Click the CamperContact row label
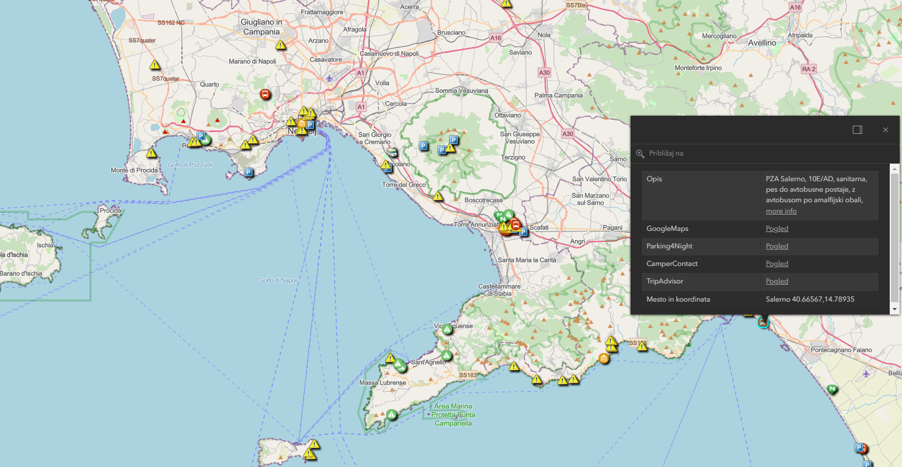The image size is (902, 467). [x=672, y=264]
